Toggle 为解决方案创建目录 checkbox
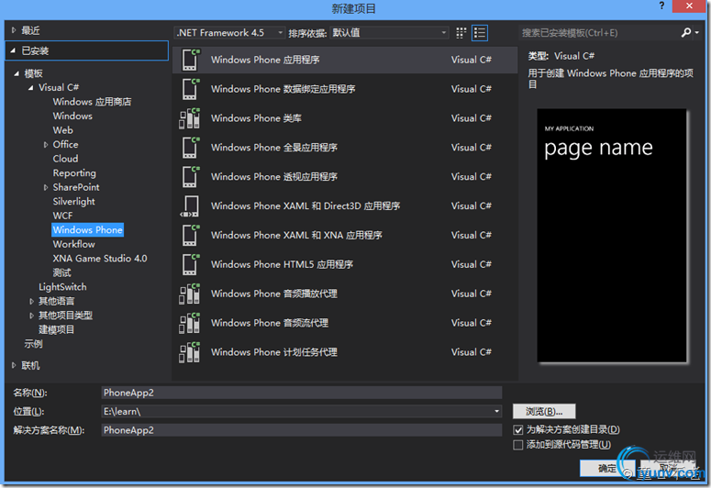This screenshot has height=488, width=711. coord(517,429)
